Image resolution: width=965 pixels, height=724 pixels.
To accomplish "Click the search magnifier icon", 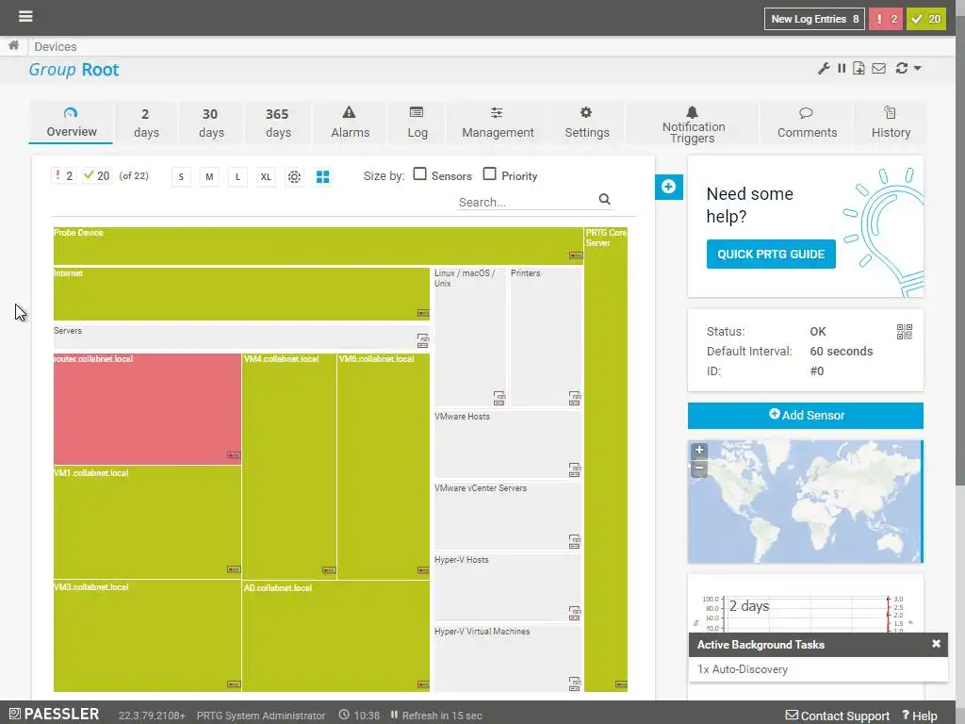I will click(x=604, y=199).
